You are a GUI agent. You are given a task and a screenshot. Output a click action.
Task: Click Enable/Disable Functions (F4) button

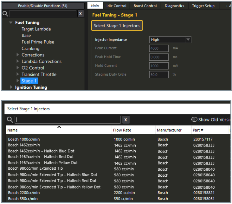tap(43, 6)
